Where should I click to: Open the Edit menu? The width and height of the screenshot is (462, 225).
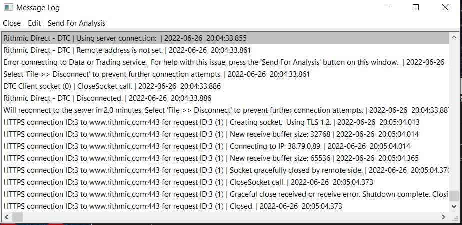click(34, 23)
